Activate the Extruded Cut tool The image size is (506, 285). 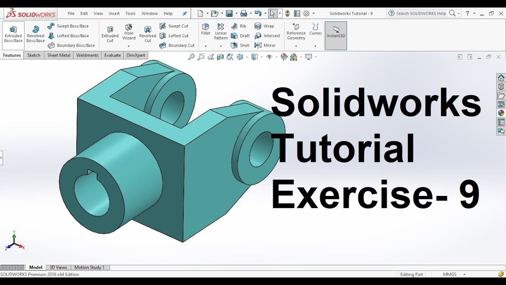(x=110, y=35)
